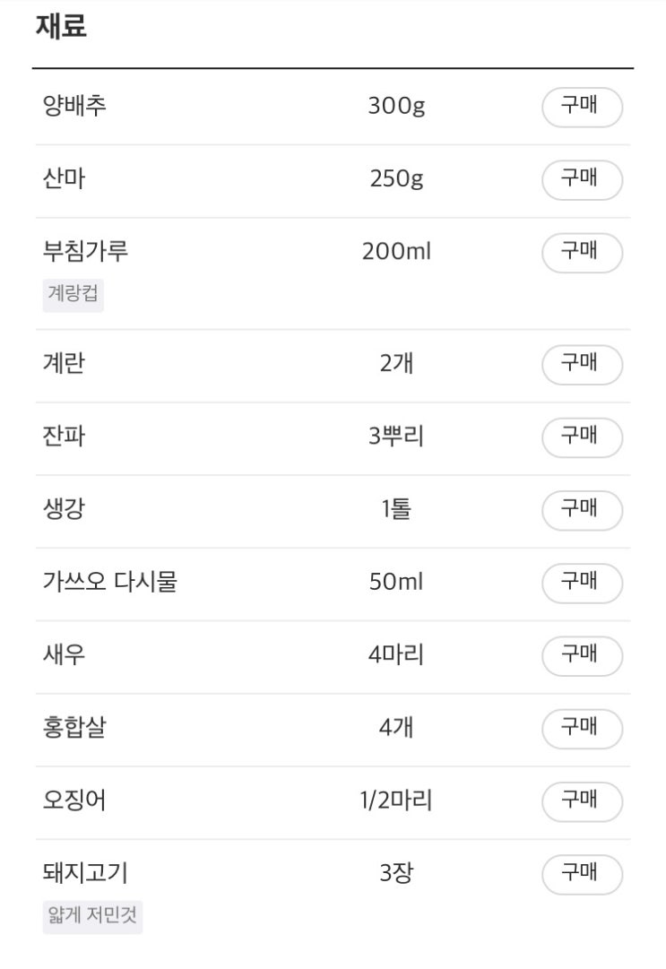The width and height of the screenshot is (666, 969).
Task: Click the 구매 button for 새우
Action: point(582,656)
